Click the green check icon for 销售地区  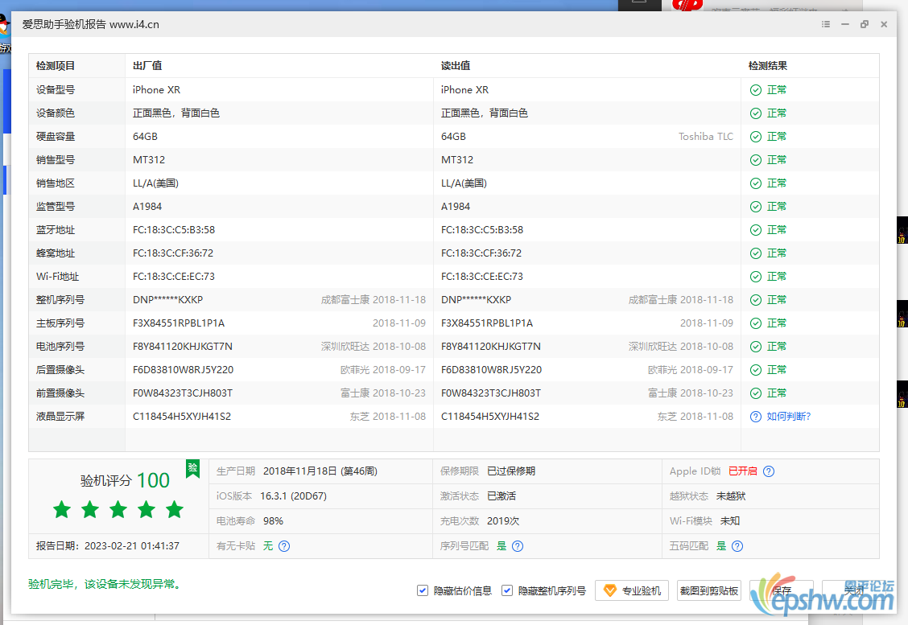pyautogui.click(x=756, y=183)
